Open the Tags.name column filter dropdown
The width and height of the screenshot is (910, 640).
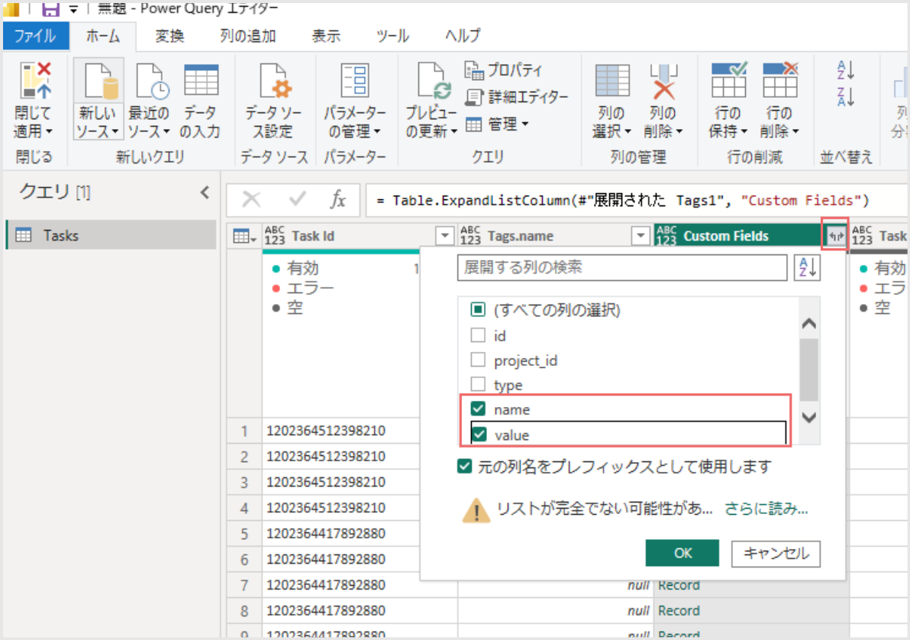(x=641, y=236)
